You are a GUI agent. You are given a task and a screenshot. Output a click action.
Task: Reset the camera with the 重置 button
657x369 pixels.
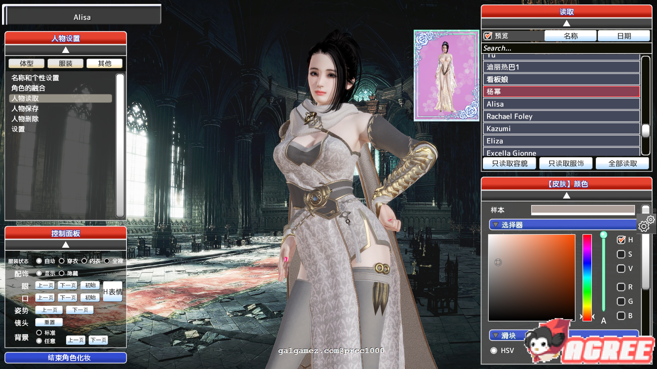(49, 322)
